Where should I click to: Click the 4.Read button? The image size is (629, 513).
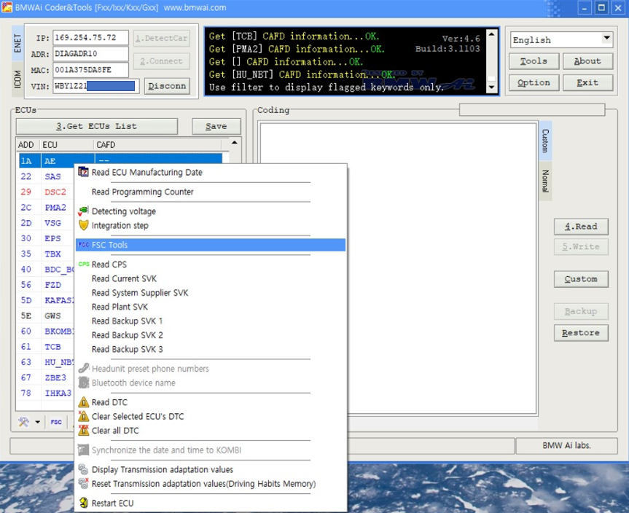coord(581,226)
